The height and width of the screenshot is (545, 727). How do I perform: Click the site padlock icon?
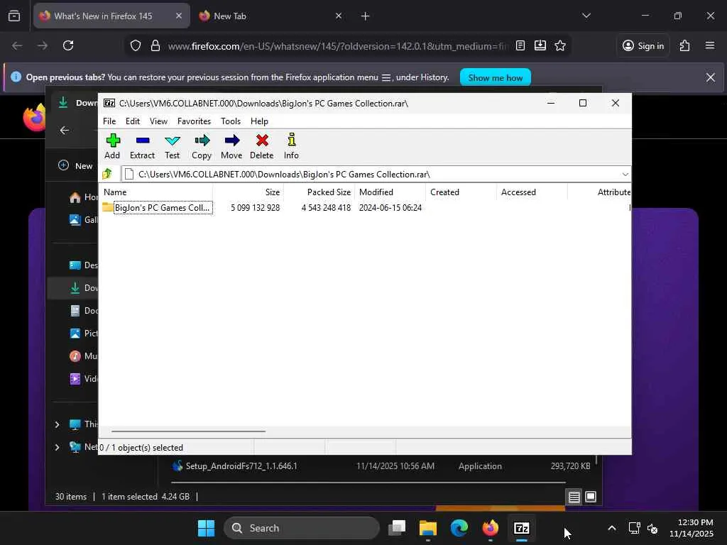[x=155, y=45]
